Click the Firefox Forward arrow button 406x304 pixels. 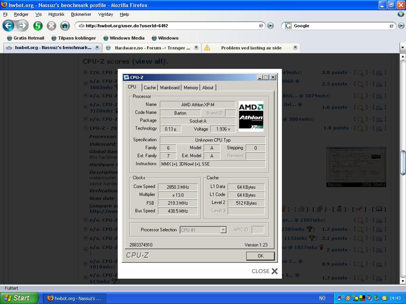23,26
